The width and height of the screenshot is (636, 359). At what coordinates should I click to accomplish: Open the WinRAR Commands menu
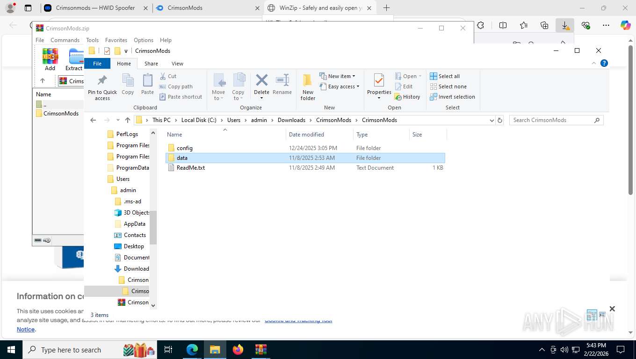[65, 40]
